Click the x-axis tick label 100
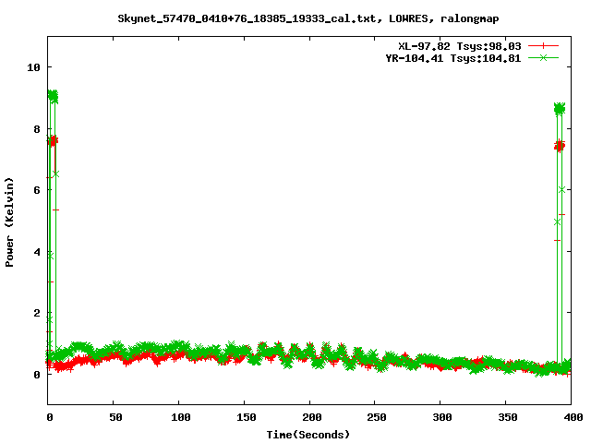The width and height of the screenshot is (591, 443). (181, 417)
